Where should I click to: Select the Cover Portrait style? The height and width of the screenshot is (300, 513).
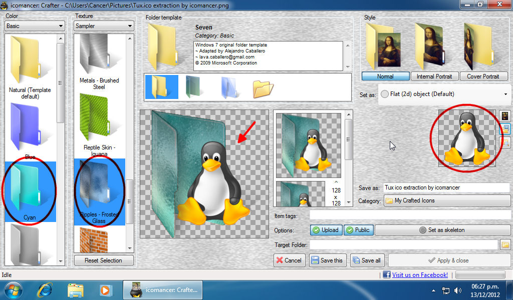tap(483, 76)
